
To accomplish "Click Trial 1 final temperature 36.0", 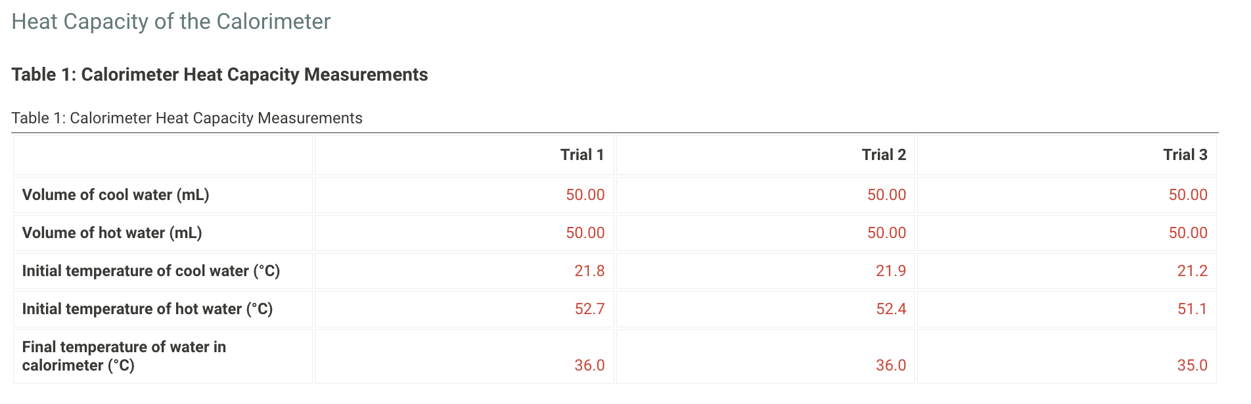I will (x=589, y=365).
